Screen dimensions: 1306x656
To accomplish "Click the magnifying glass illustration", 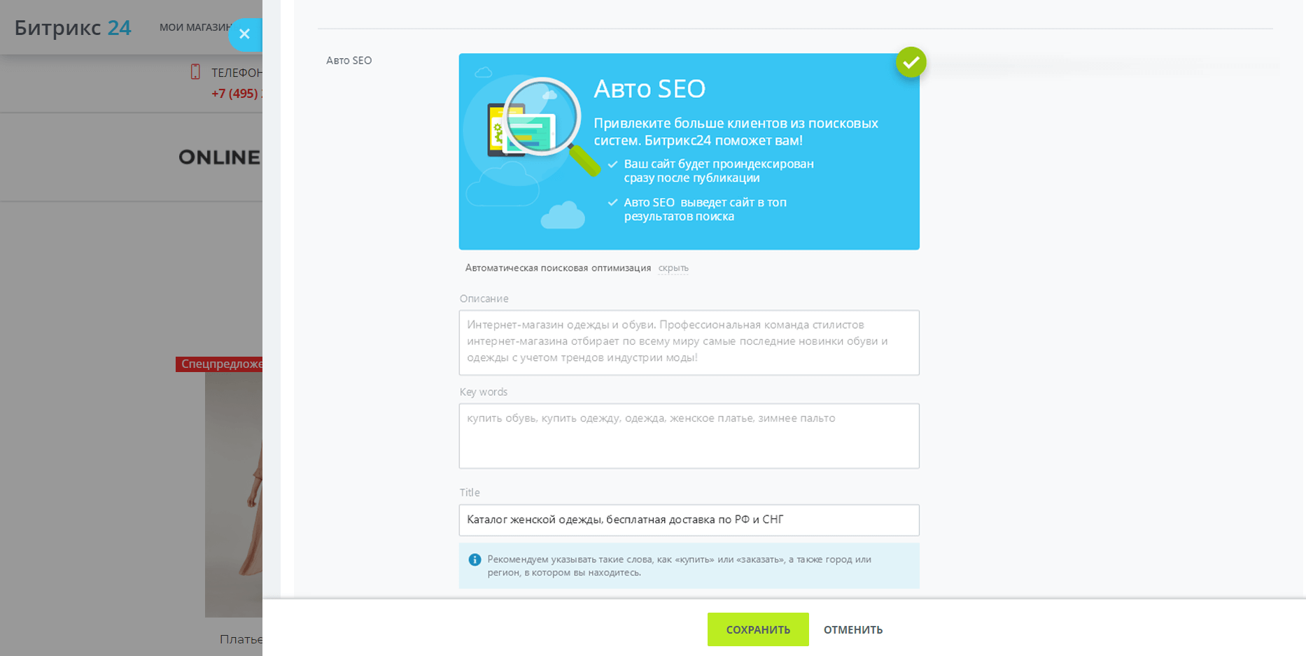I will [542, 117].
